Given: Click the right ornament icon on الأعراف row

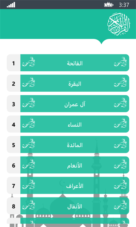Looking at the screenshot, I should (x=121, y=184).
